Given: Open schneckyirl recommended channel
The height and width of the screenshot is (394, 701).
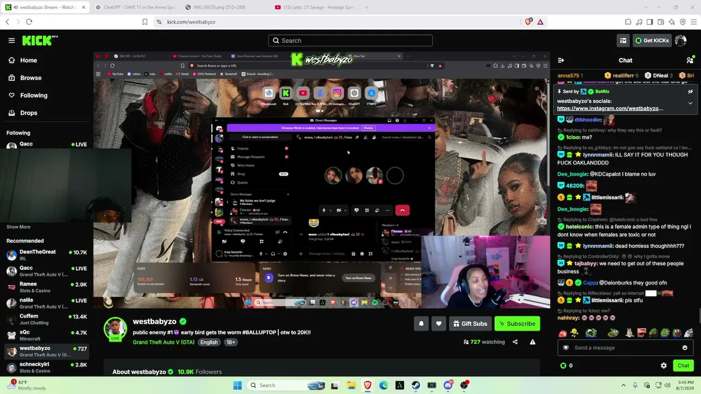Looking at the screenshot, I should point(47,367).
